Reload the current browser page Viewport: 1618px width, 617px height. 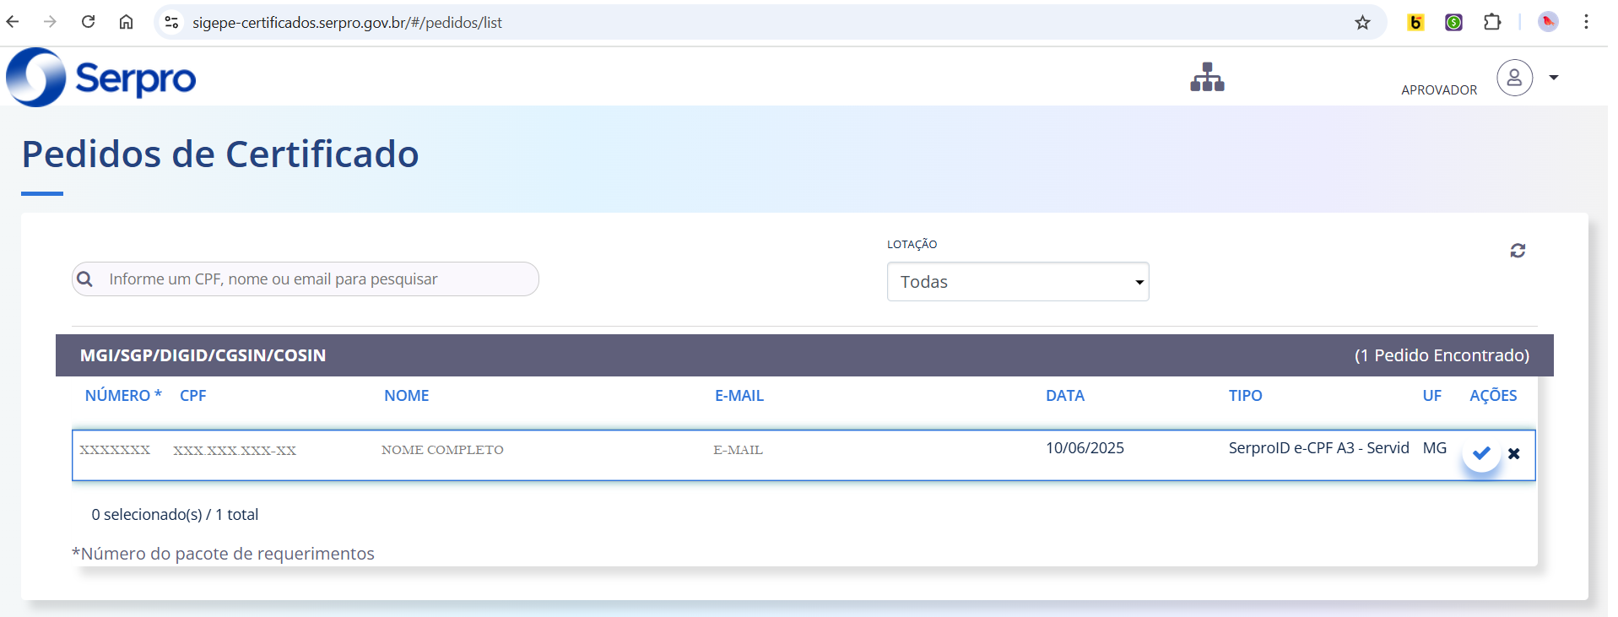pos(88,22)
